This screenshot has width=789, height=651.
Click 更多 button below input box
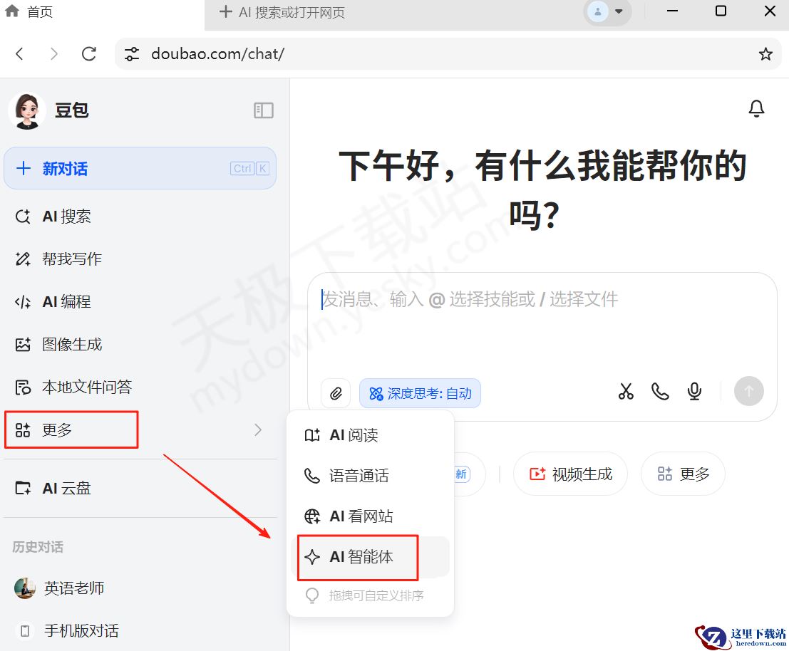click(683, 474)
